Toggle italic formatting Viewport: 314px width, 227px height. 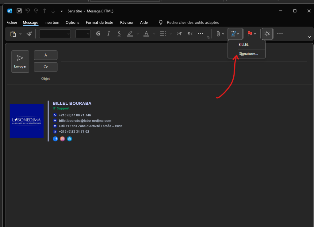coord(109,34)
